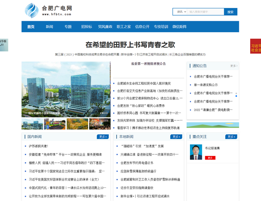Open 让开放为全球发展带来新的光明前程 article
The width and height of the screenshot is (261, 201).
point(67,196)
